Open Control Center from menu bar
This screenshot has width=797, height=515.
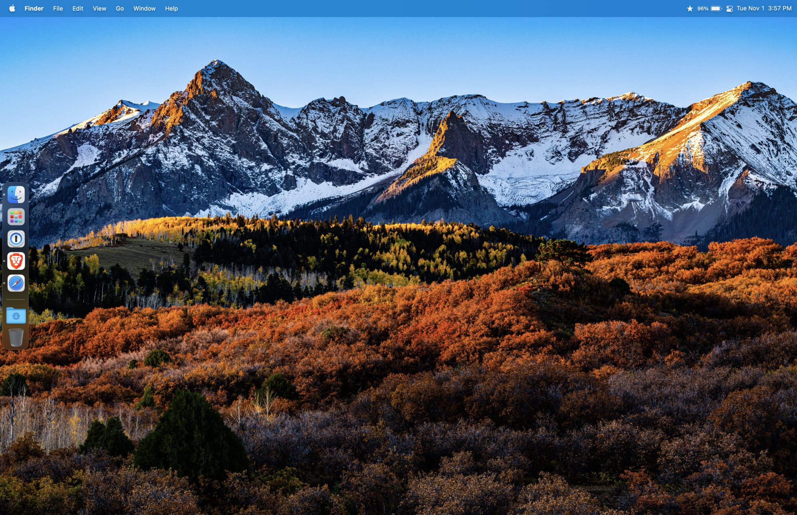click(729, 8)
